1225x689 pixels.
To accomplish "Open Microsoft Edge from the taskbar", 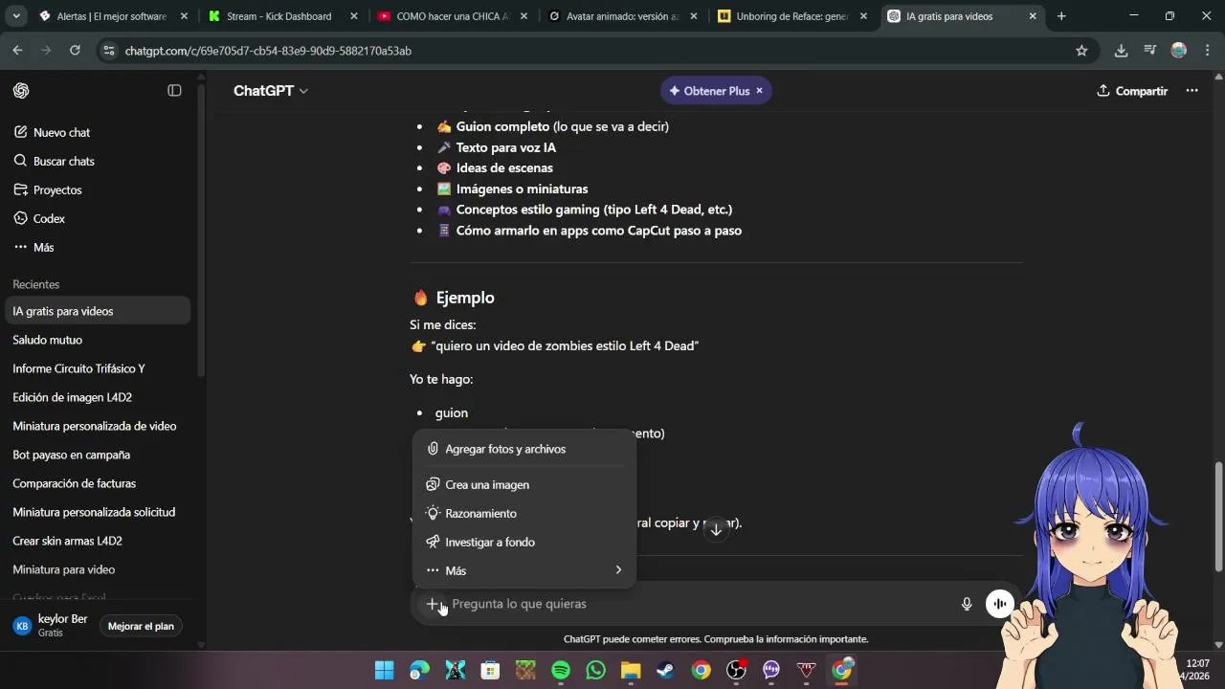I will (420, 670).
